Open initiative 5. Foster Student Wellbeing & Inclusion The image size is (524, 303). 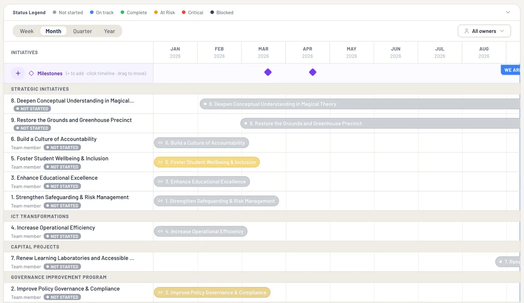(x=60, y=159)
